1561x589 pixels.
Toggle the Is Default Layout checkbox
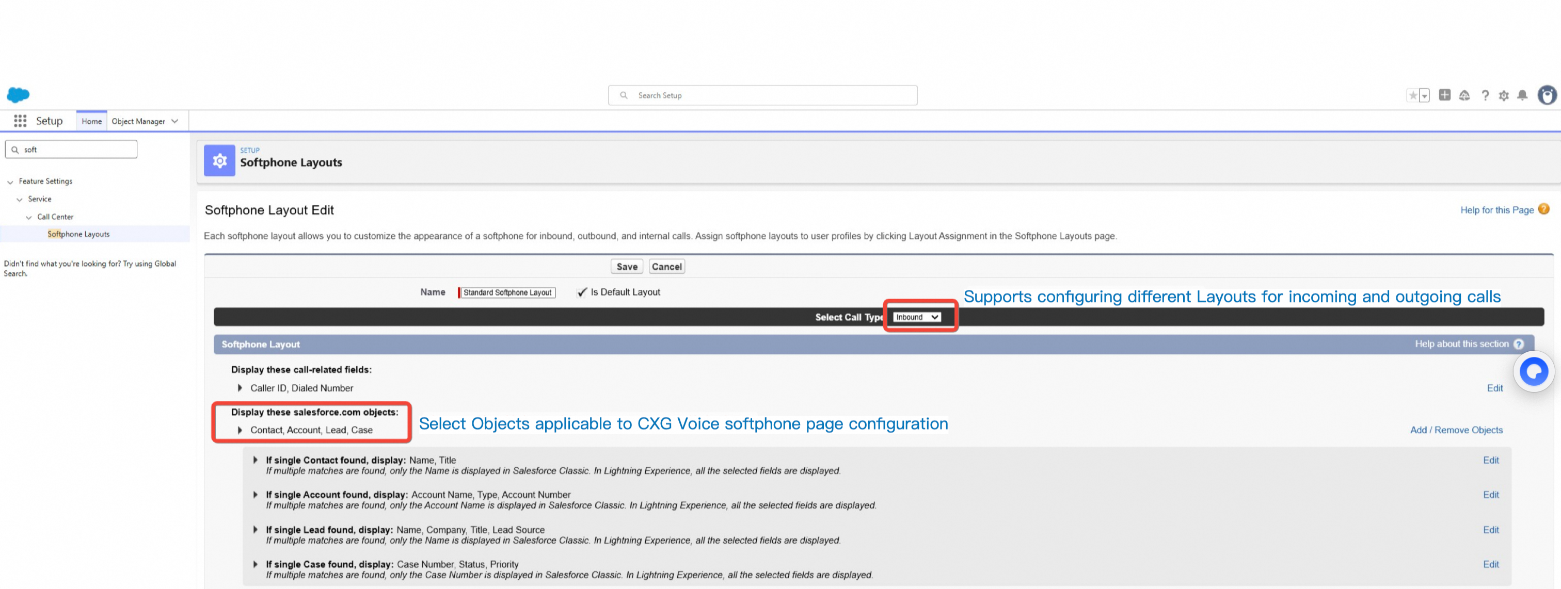tap(582, 292)
